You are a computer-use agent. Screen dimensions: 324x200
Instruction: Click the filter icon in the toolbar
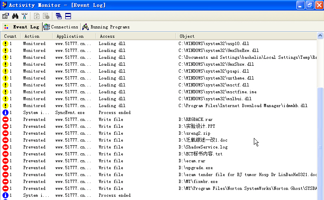click(x=24, y=16)
